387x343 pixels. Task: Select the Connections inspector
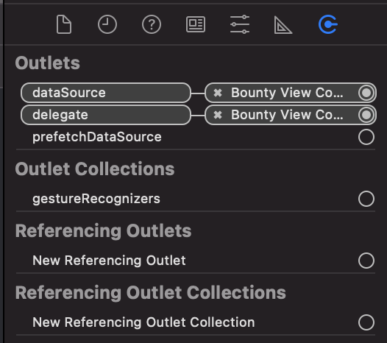327,24
